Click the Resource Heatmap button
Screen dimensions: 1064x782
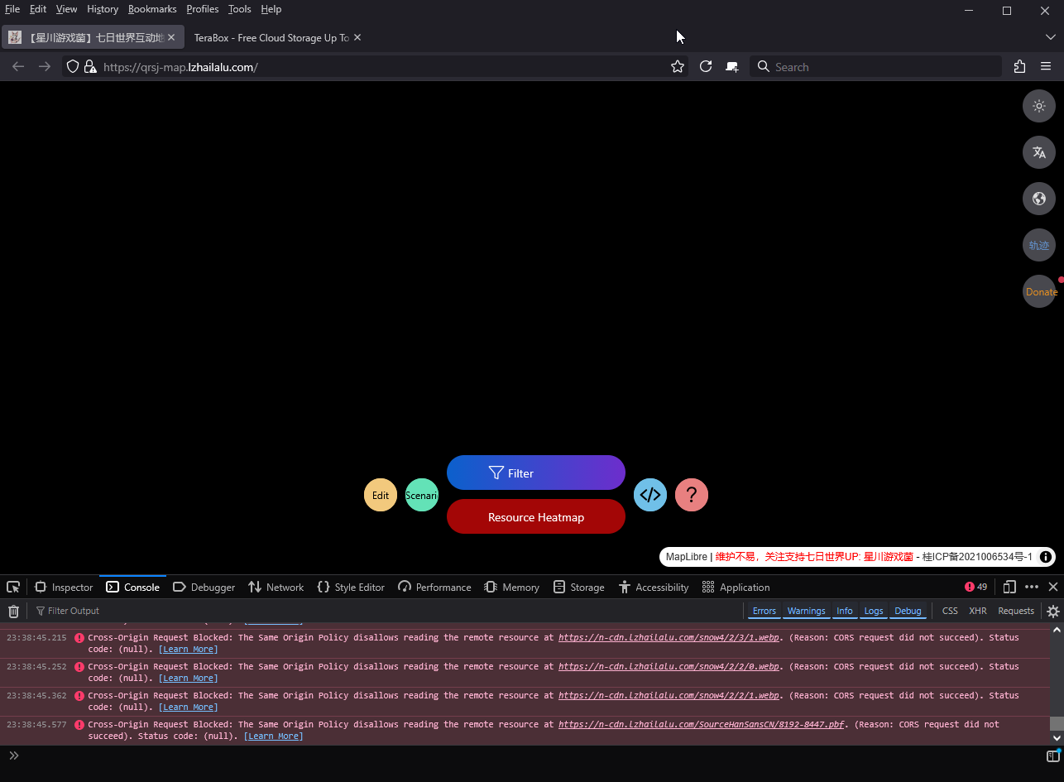tap(536, 517)
